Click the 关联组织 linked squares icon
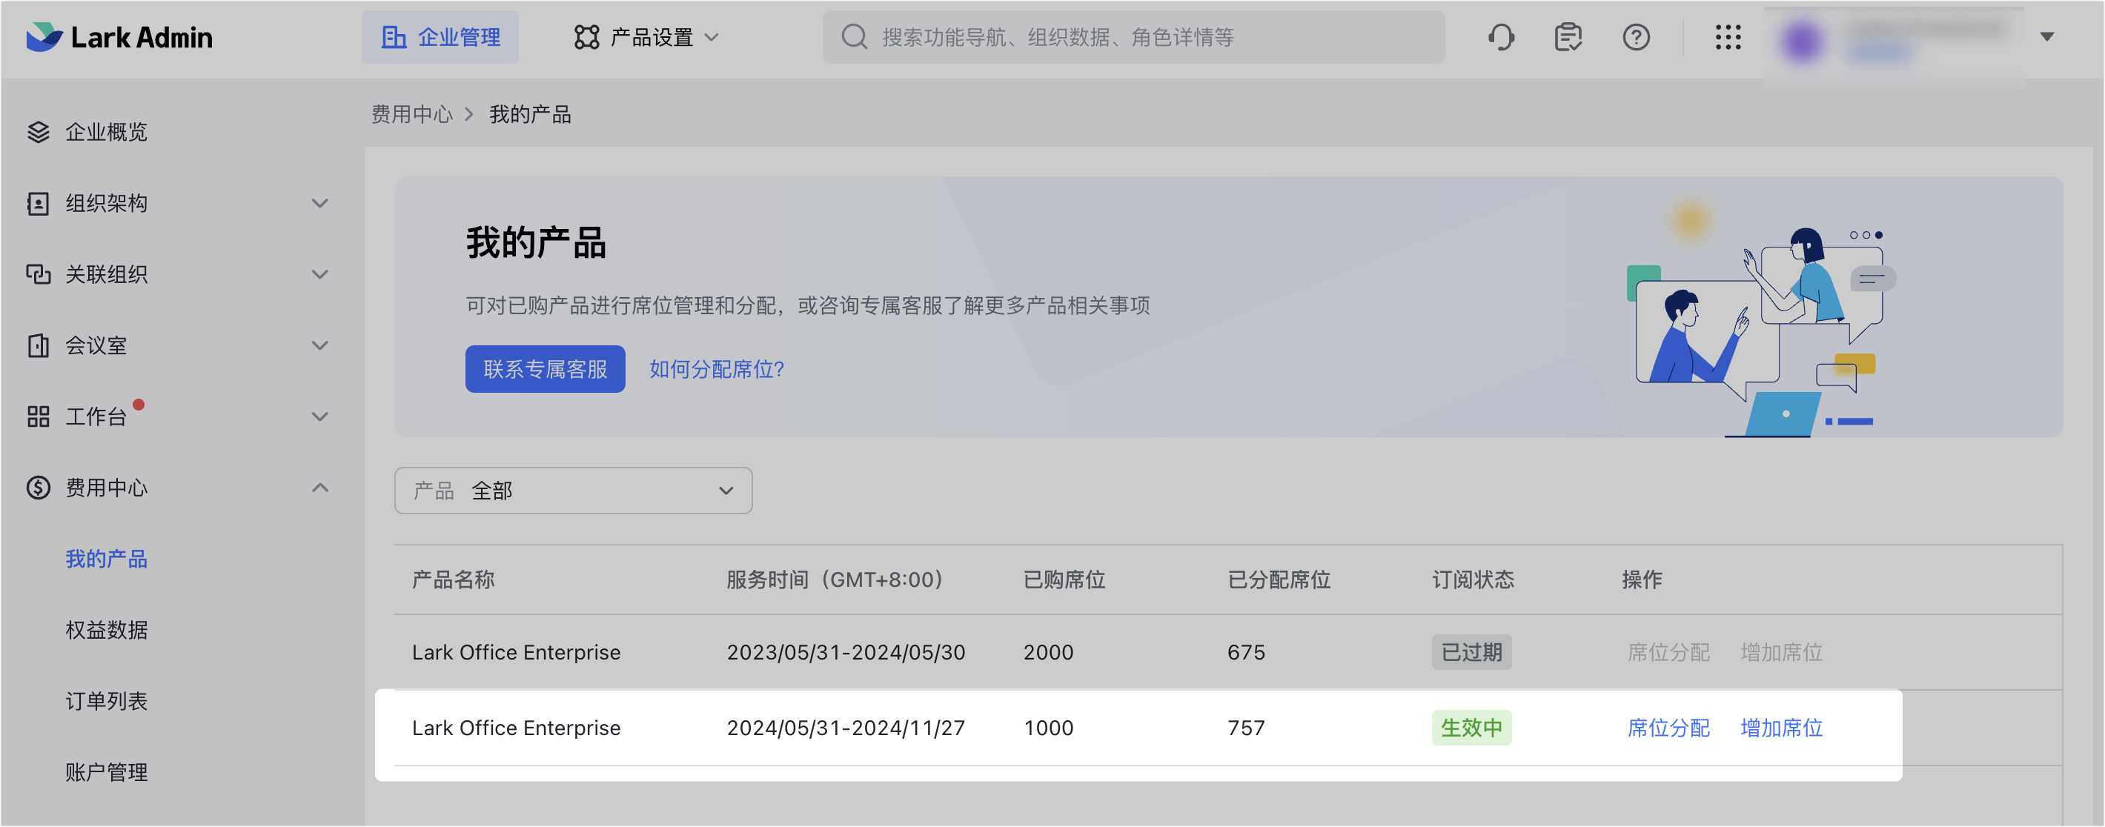 coord(39,273)
